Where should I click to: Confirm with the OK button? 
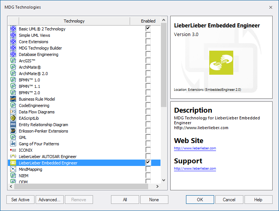tap(200, 200)
